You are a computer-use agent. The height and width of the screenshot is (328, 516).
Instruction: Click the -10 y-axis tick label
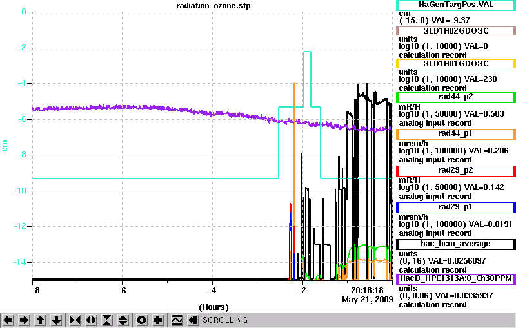coord(20,191)
